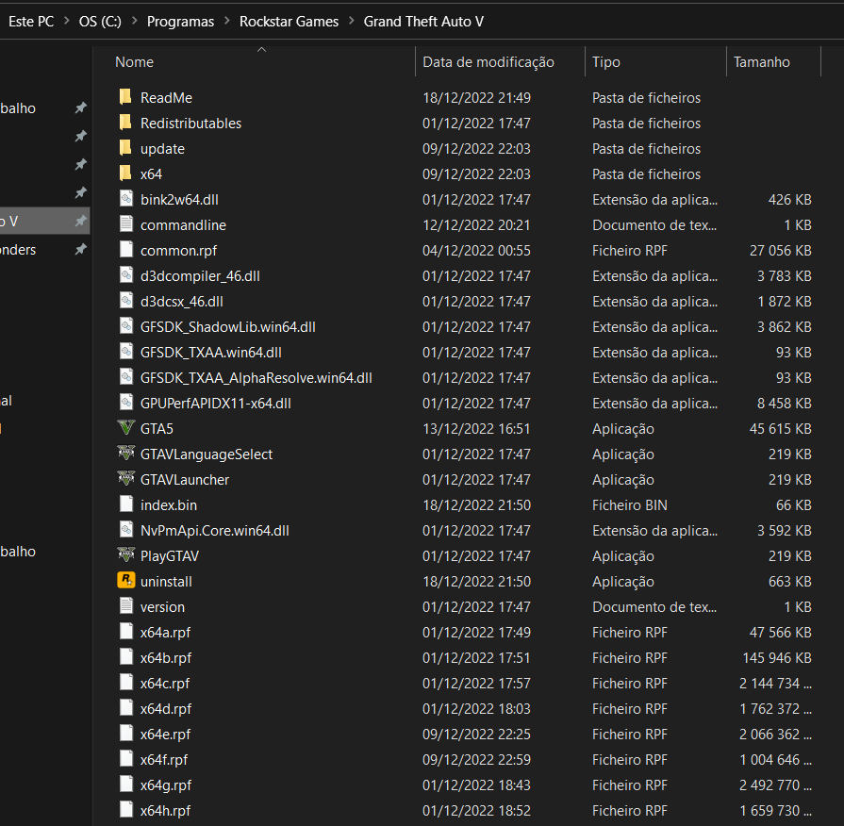
Task: Click the x64d.rpf file icon
Action: point(126,707)
